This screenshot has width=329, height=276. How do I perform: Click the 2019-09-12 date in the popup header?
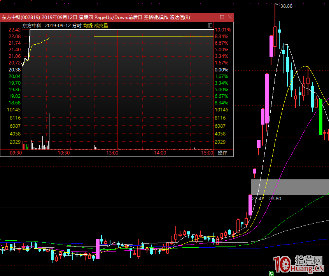58,25
